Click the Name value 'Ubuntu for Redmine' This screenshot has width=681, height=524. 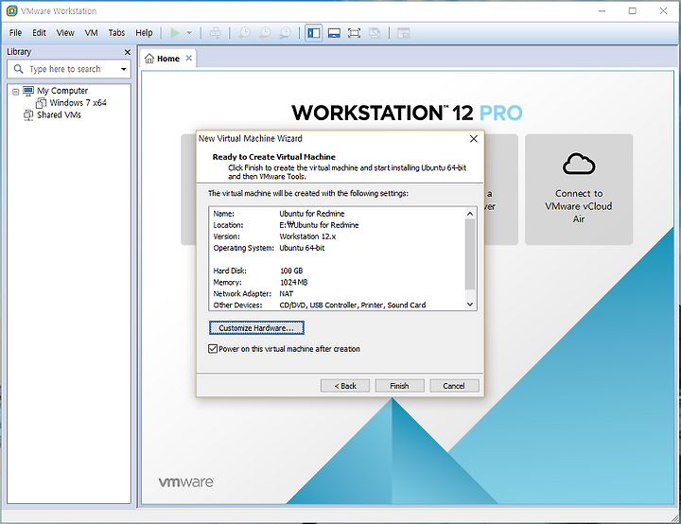pos(312,214)
